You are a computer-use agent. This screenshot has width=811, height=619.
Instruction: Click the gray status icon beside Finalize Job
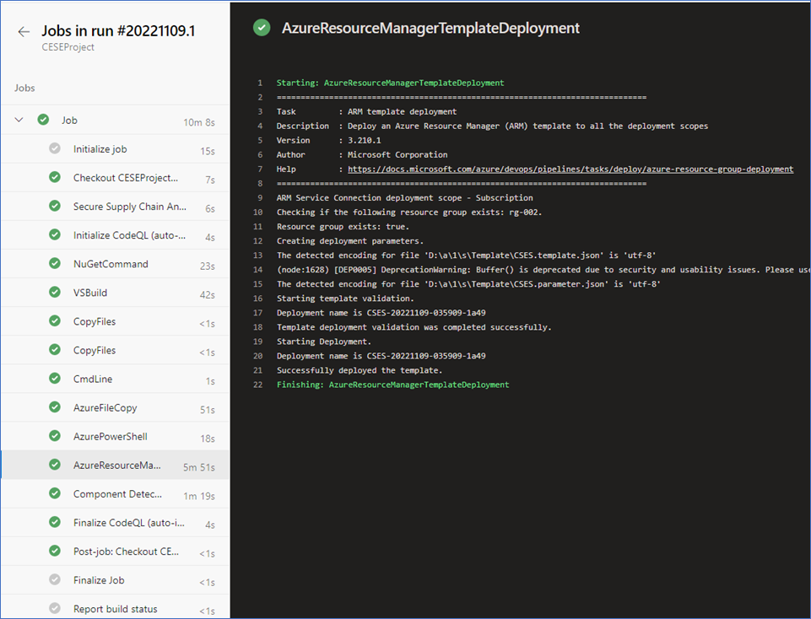(x=55, y=579)
